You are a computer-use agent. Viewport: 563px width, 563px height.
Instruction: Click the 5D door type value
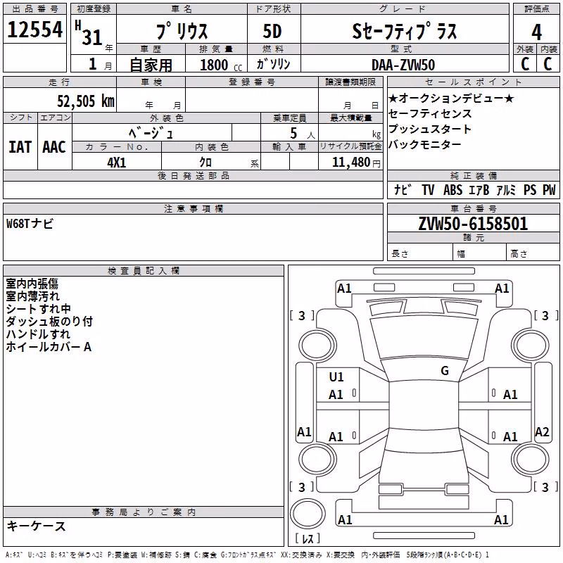[x=272, y=31]
